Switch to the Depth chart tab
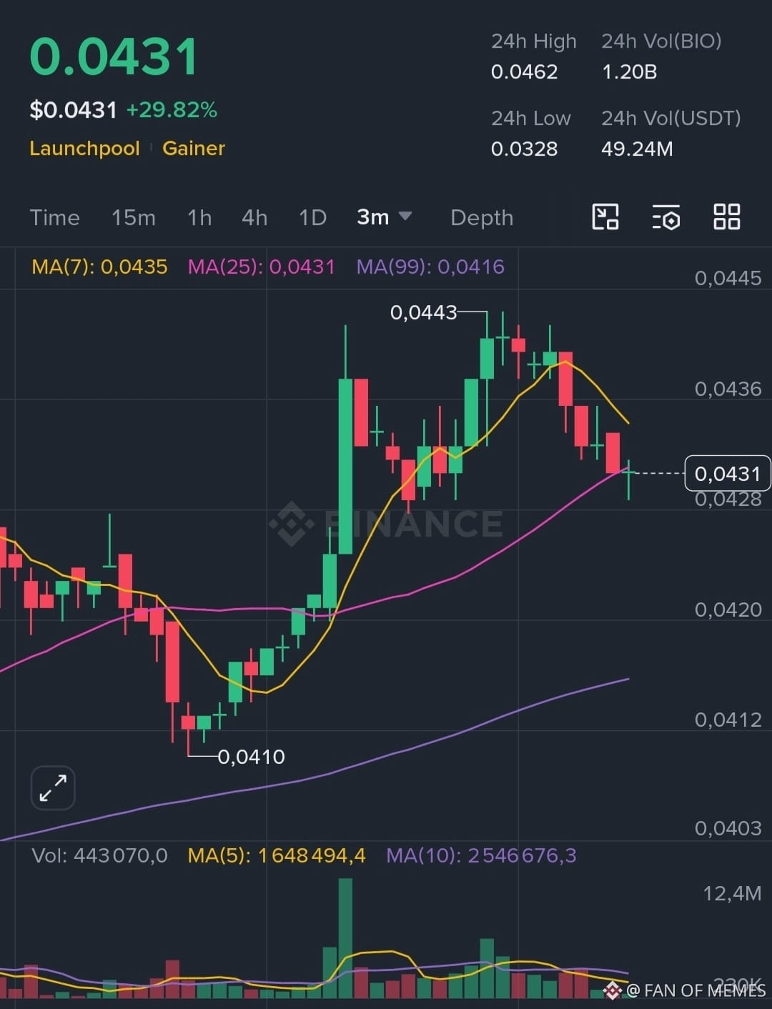Screen dimensions: 772x1009 482,217
